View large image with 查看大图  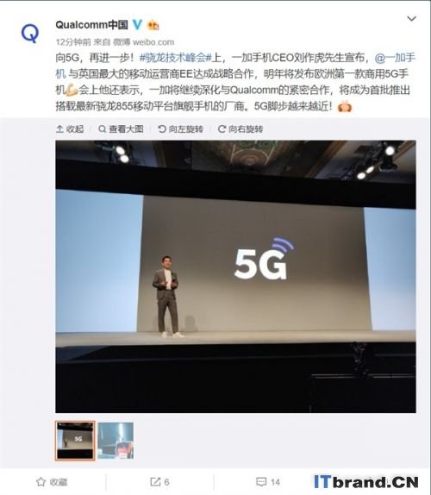tap(121, 128)
